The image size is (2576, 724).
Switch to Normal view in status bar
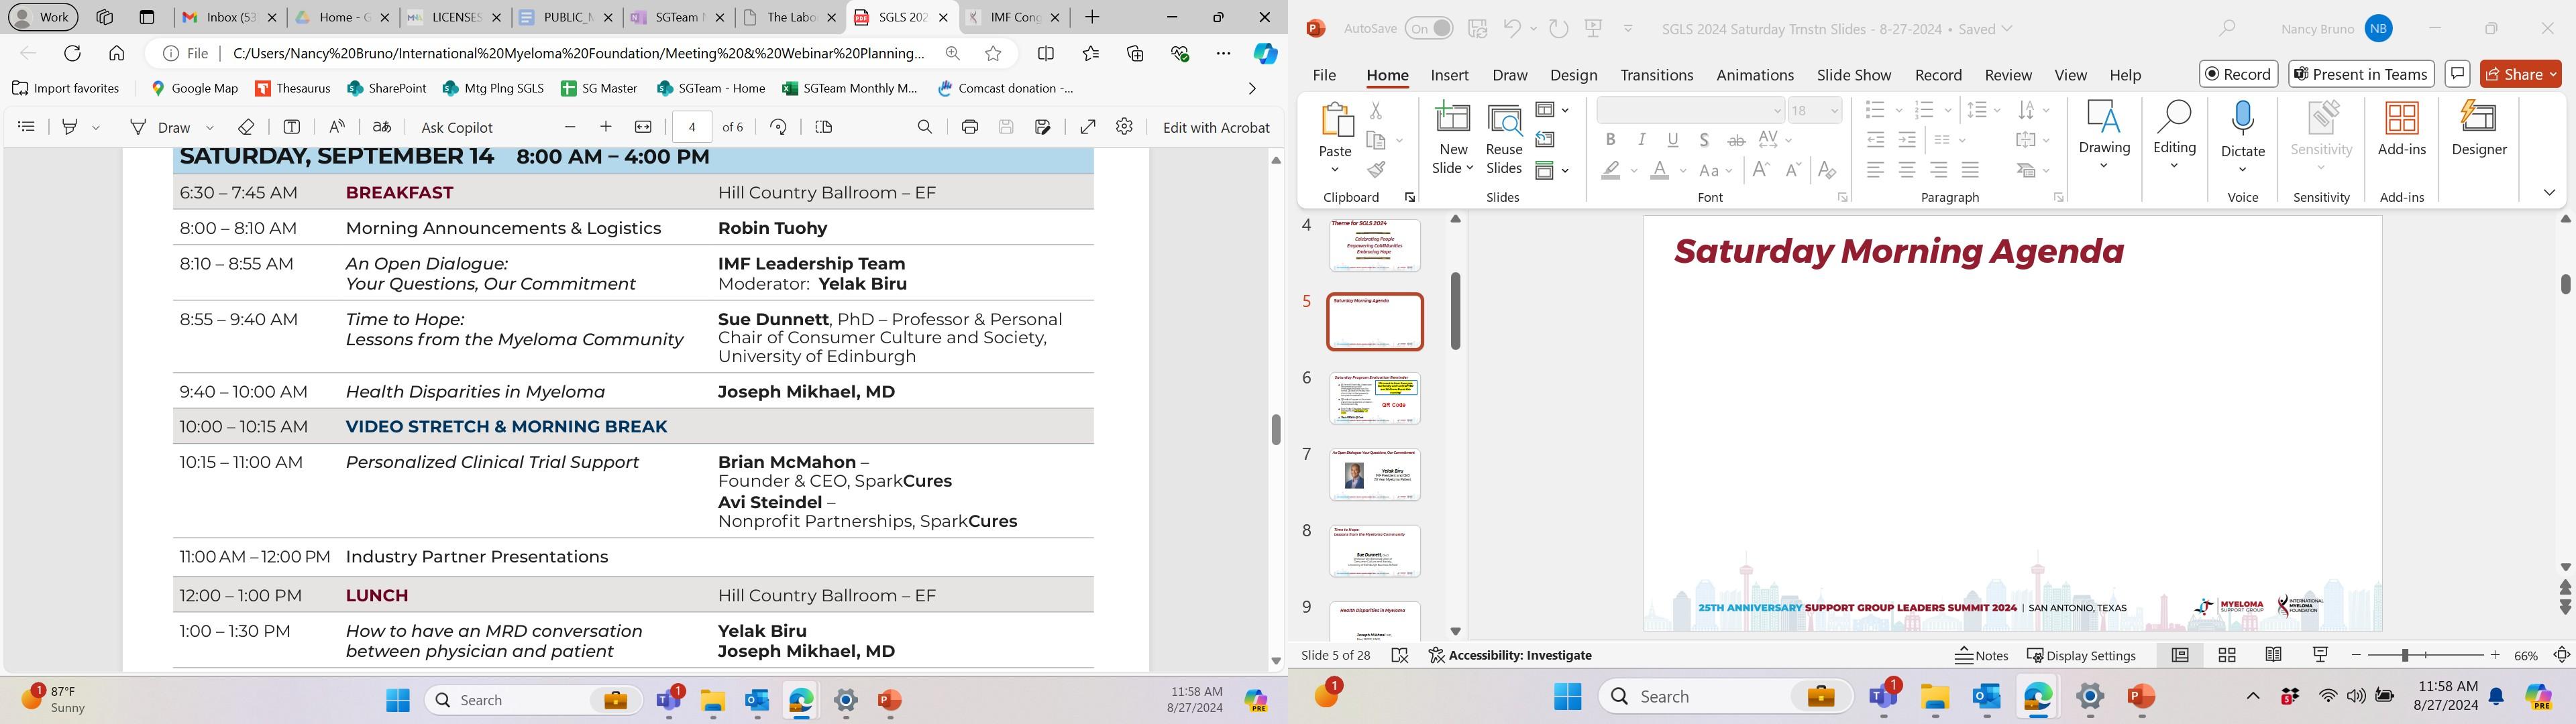pyautogui.click(x=2180, y=655)
